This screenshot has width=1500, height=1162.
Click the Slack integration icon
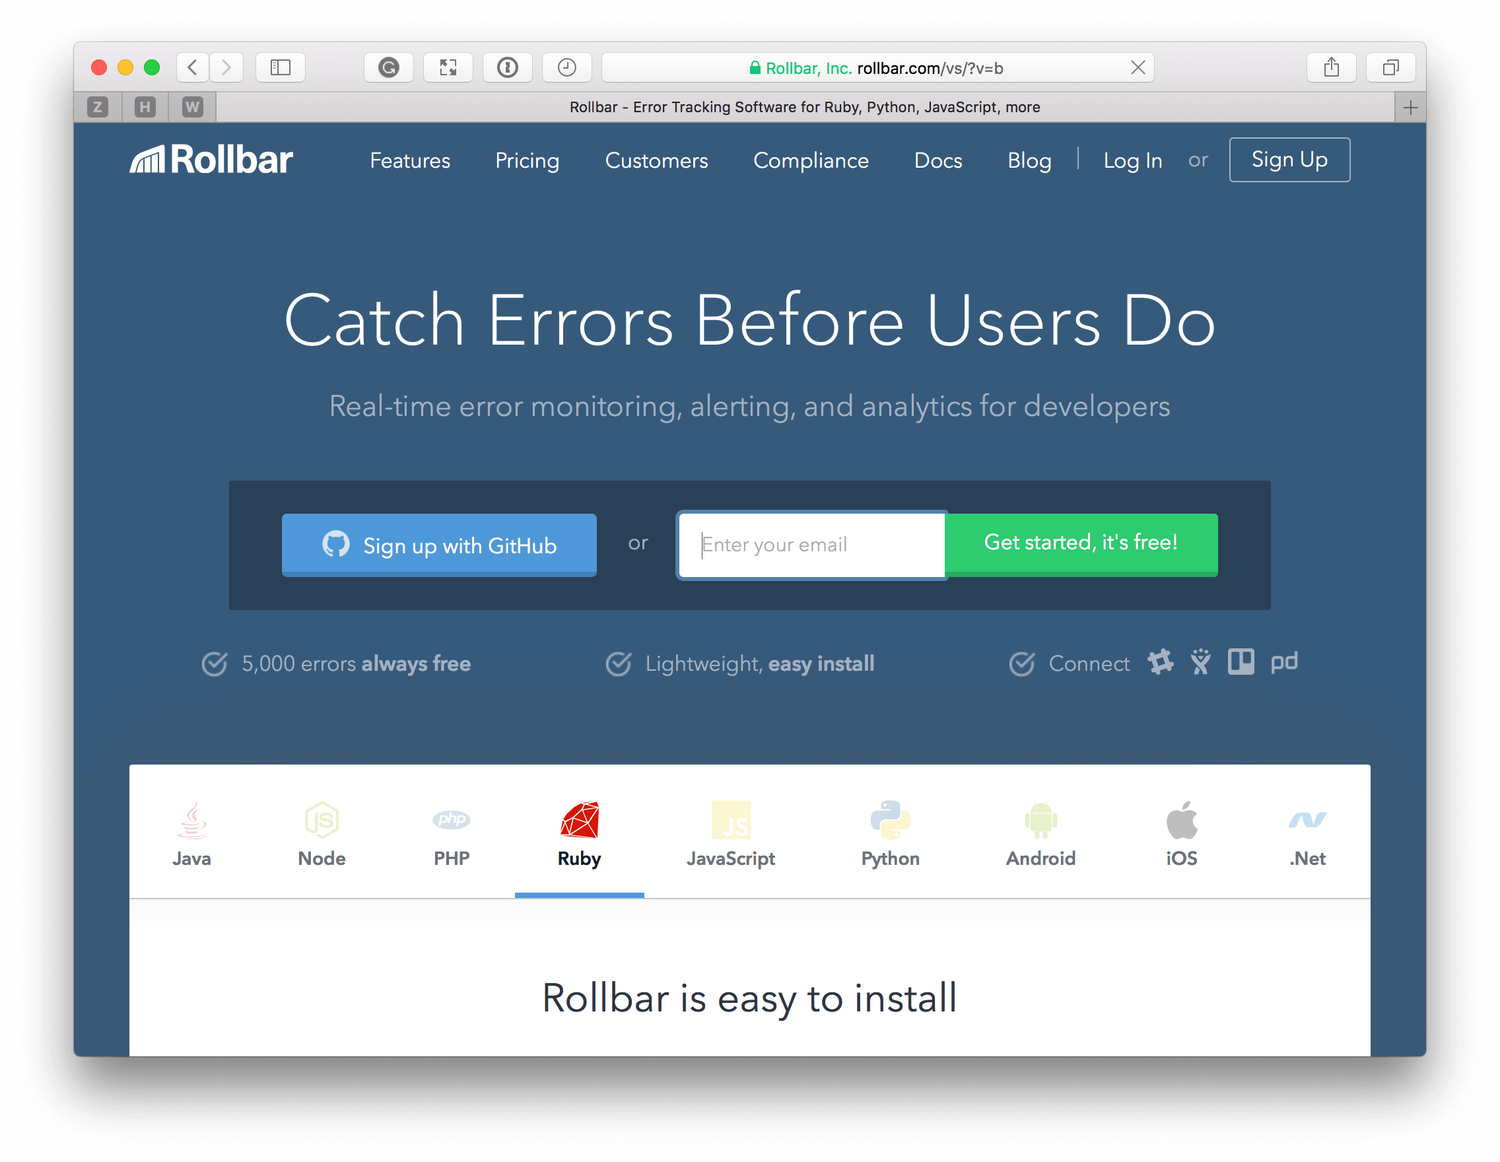(x=1161, y=662)
